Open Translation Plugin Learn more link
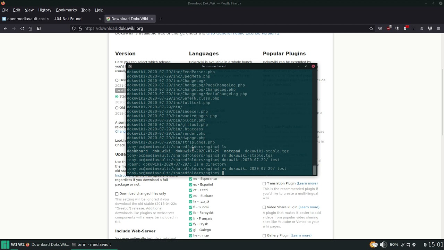The image size is (444, 250). (x=307, y=183)
